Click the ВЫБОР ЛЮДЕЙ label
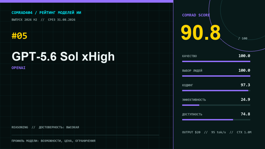This screenshot has width=265, height=149. (192, 71)
